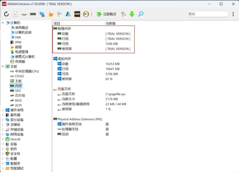Screen dimensions: 239x172
Task: Select Physical Address Extension (PAE) header
Action: coord(80,119)
